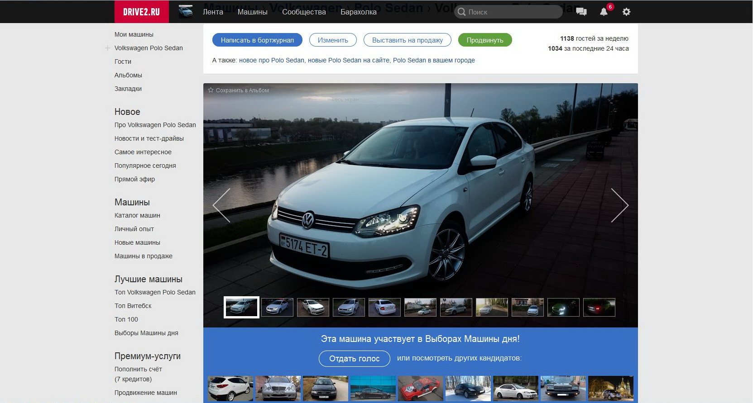
Task: Select the third gallery thumbnail
Action: point(313,307)
